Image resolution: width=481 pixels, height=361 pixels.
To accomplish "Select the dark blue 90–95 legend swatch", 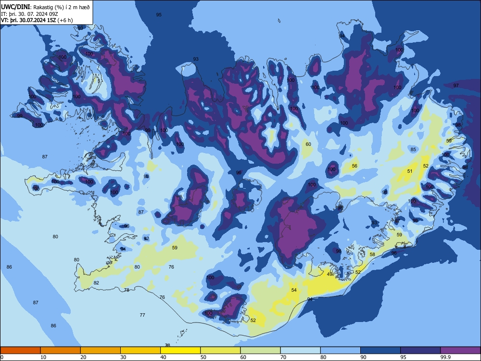I will [380, 350].
